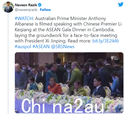Open Naveen Razik's profile avatar
125x114 pixels.
click(8, 7)
